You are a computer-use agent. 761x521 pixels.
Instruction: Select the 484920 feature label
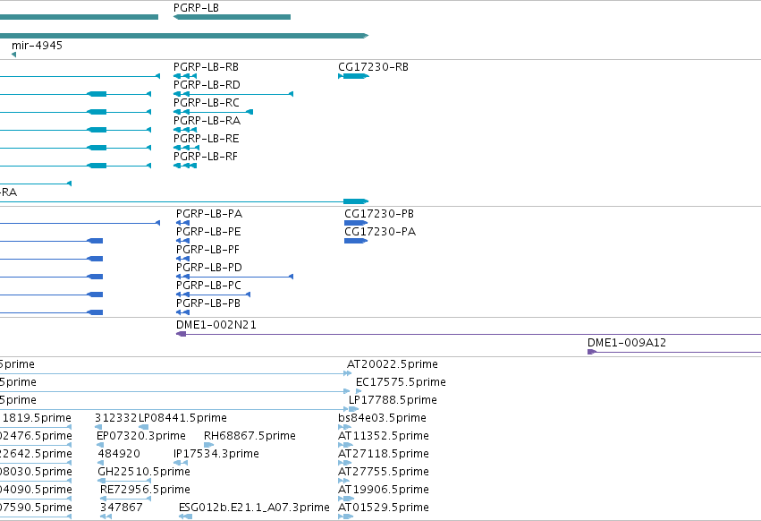[119, 454]
